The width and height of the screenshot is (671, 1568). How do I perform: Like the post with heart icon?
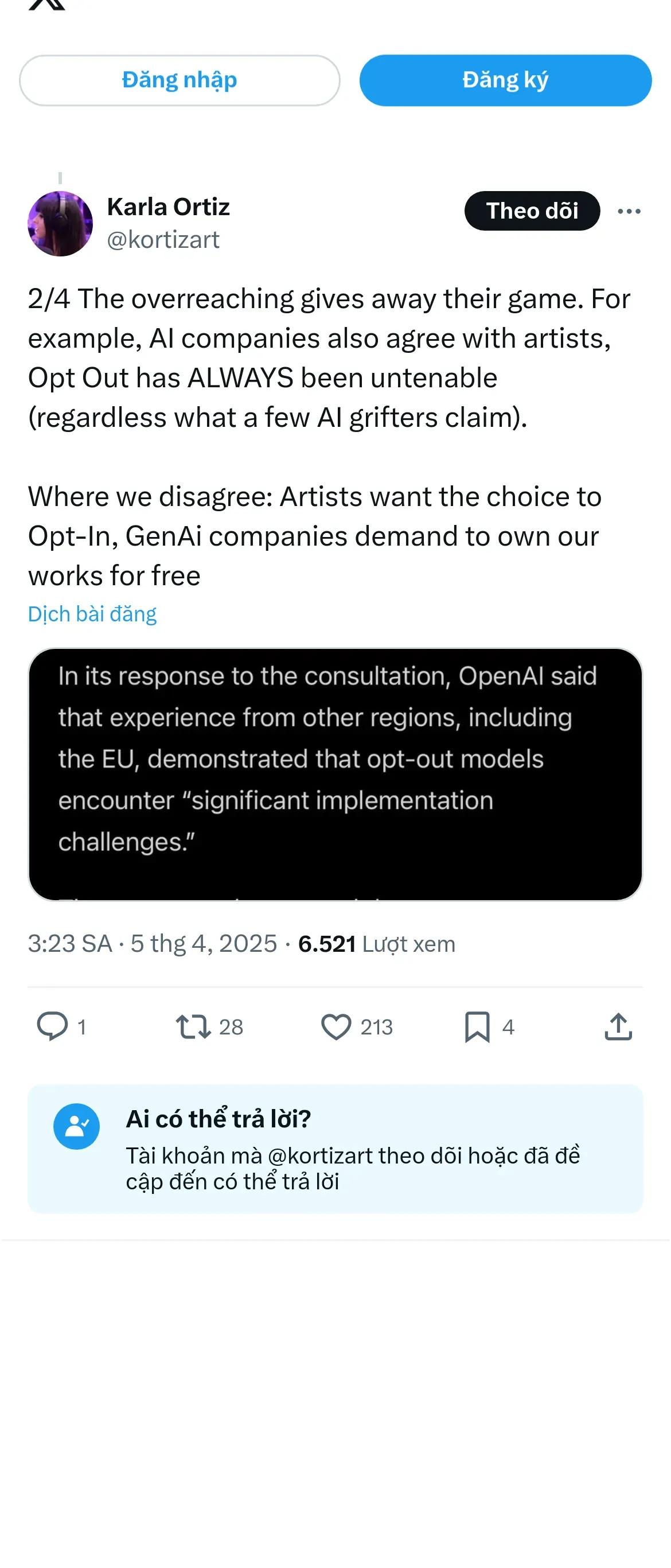click(336, 1026)
